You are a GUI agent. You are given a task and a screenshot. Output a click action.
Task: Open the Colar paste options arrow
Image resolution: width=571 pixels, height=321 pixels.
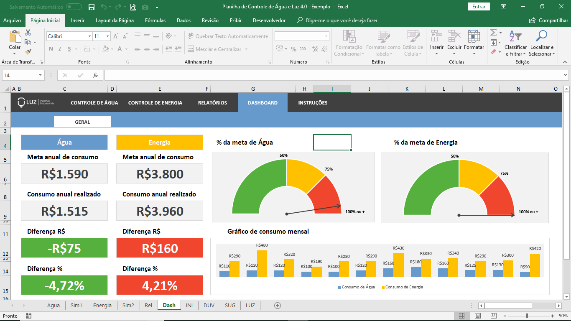pyautogui.click(x=15, y=53)
